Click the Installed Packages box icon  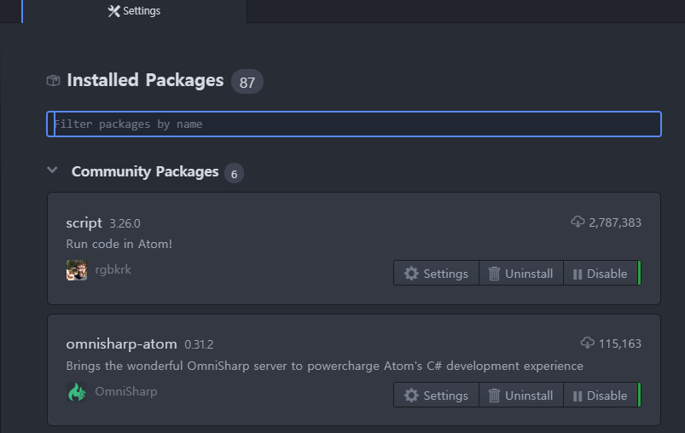54,81
